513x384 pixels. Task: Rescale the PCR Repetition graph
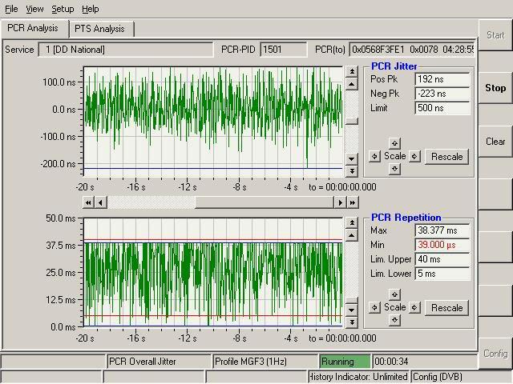point(446,307)
